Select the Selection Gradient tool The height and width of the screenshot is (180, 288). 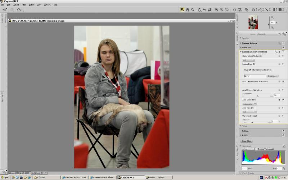coord(275,10)
